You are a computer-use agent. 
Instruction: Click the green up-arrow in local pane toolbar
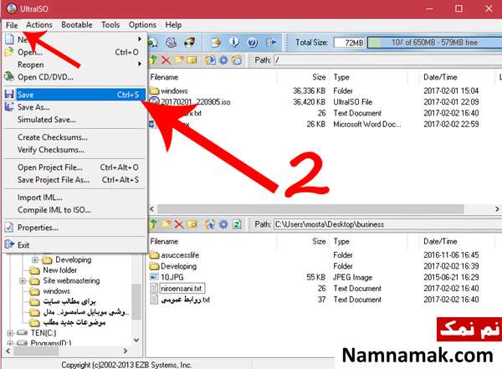(153, 224)
